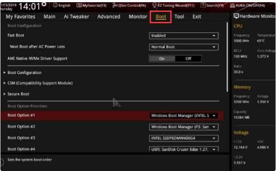
Task: Select the Fast Boot setting label
Action: [x=16, y=35]
